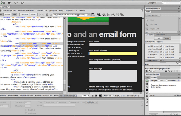
Task: Open the W3C validation icon
Action: [x=113, y=14]
